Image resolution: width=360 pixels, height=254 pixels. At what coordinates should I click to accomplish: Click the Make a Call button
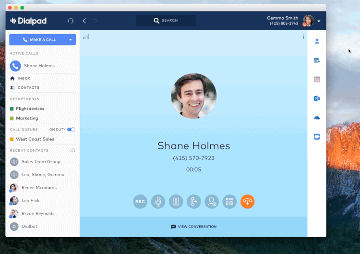point(42,40)
